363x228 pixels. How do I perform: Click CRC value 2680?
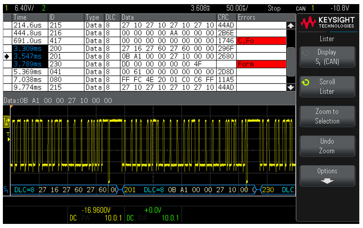[x=226, y=56]
